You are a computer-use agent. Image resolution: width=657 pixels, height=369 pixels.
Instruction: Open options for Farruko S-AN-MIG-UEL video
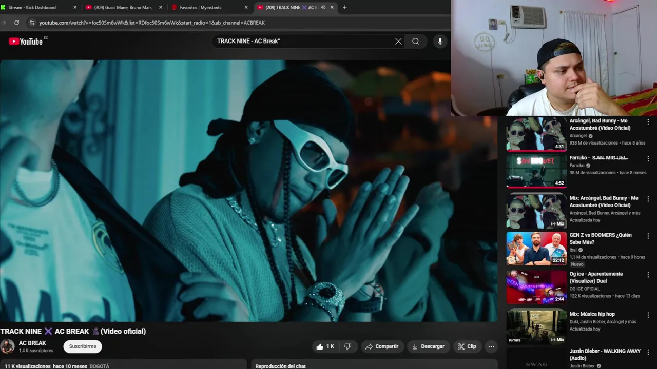click(x=648, y=159)
